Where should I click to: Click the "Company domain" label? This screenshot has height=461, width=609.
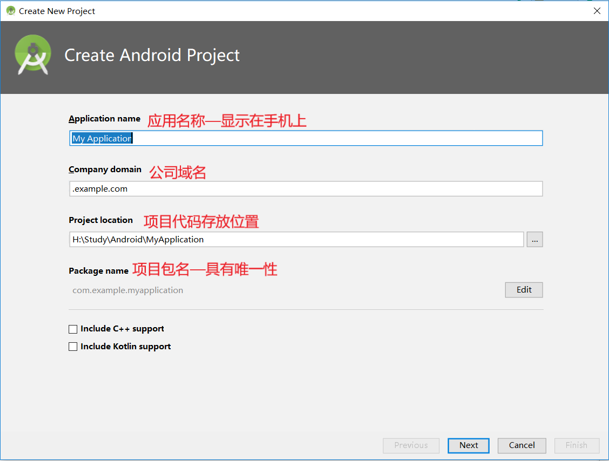pos(104,170)
